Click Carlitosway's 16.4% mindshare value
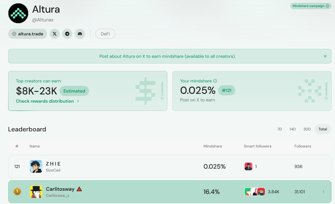335x204 pixels. point(211,192)
